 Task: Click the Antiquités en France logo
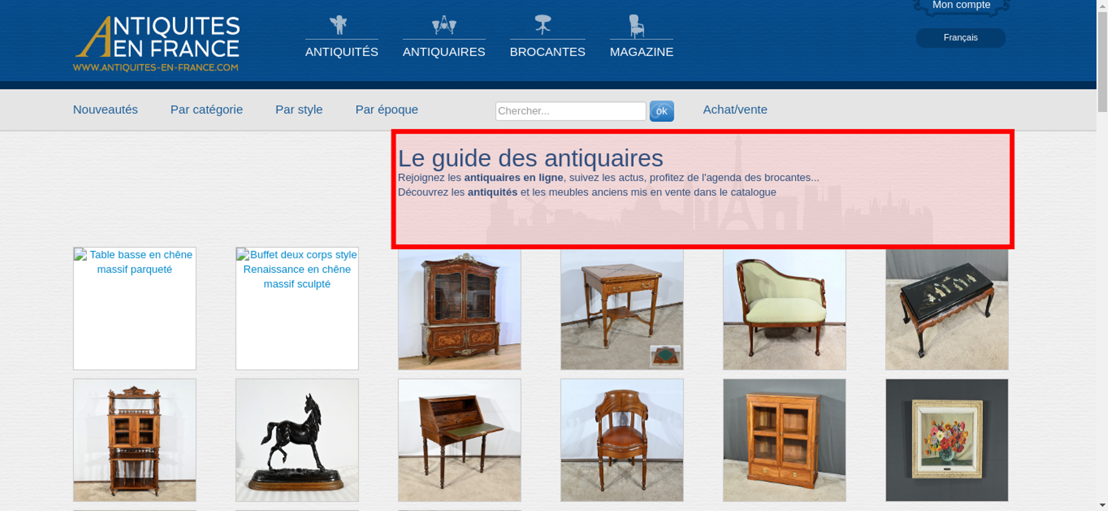coord(157,44)
